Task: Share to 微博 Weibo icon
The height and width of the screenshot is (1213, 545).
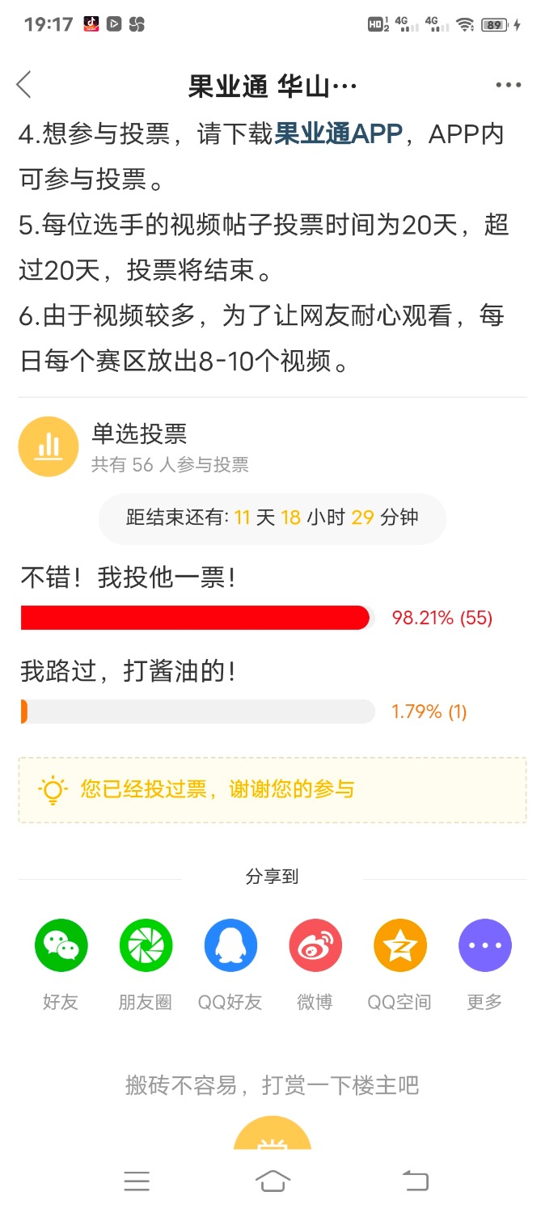Action: click(x=315, y=945)
